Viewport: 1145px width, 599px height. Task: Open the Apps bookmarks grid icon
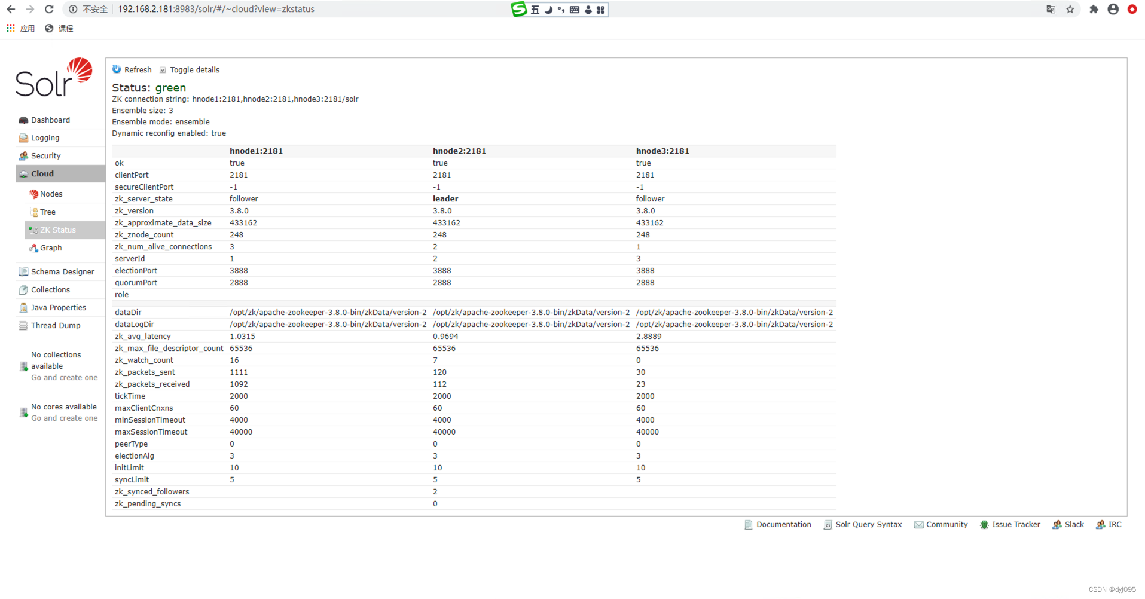point(10,28)
